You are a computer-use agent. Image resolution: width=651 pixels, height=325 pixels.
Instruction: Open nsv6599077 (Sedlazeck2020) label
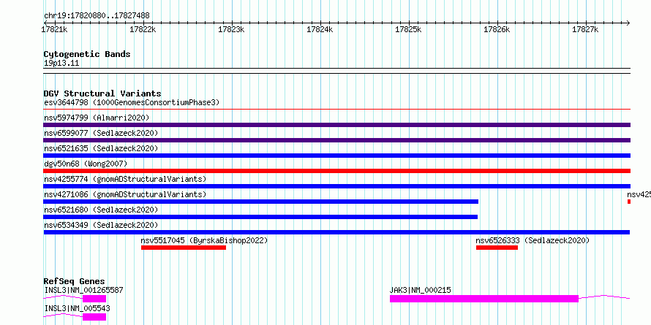coord(101,133)
